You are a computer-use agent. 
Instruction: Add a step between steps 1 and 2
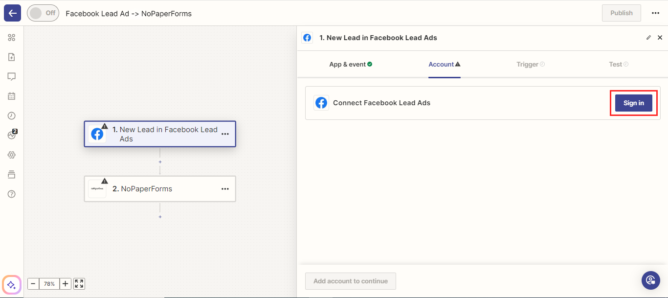160,161
